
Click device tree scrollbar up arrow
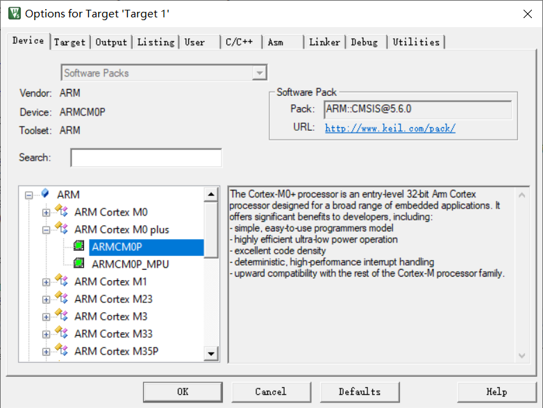point(211,195)
